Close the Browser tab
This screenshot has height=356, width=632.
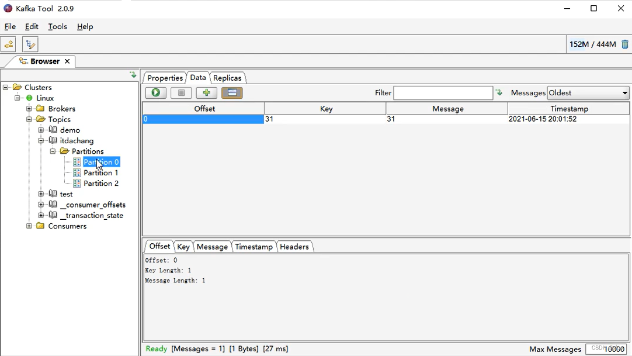pos(67,61)
